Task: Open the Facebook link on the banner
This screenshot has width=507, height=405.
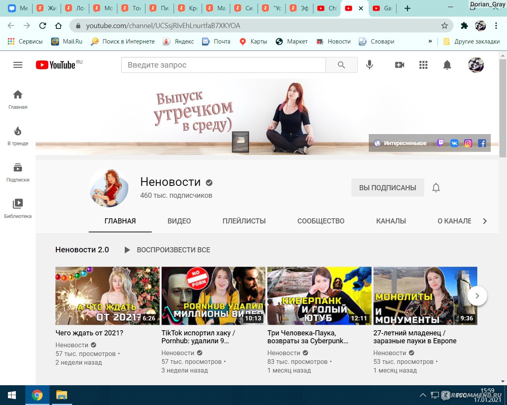Action: 482,143
